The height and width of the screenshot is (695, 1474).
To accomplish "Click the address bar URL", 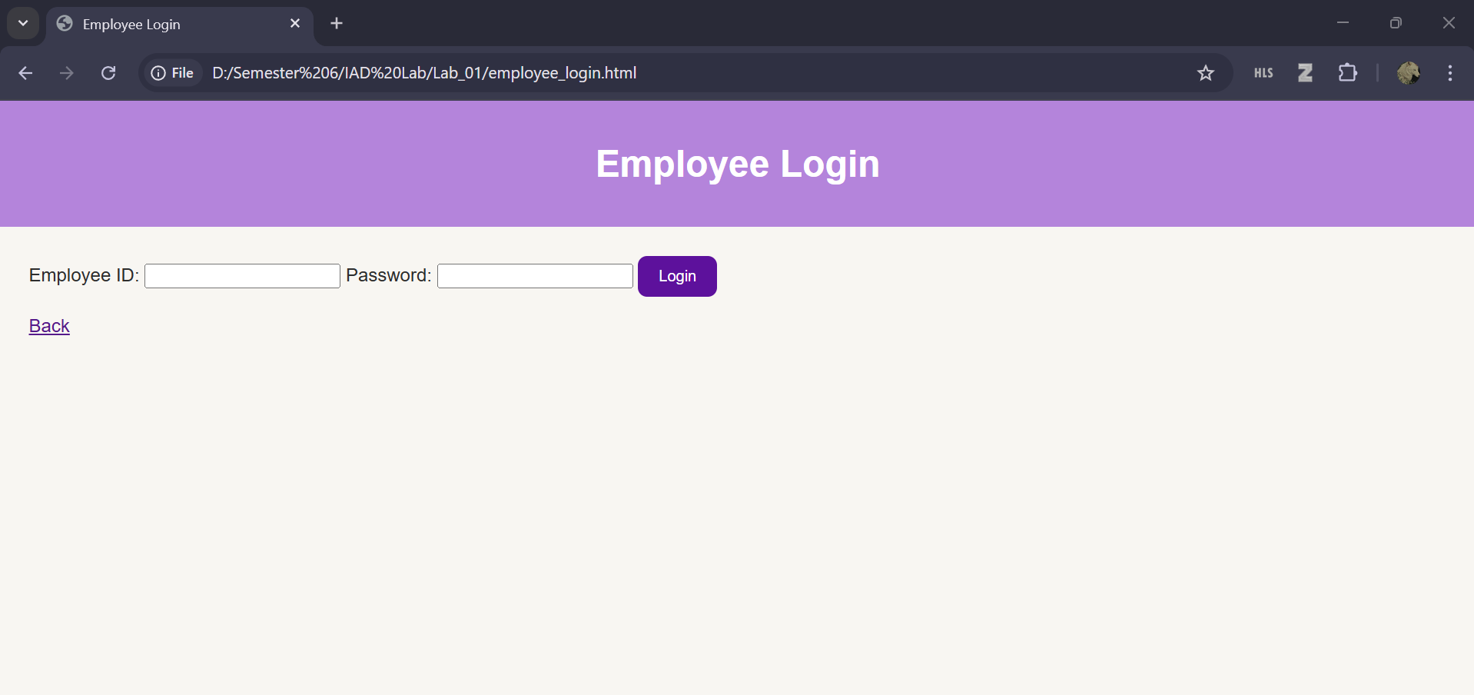I will point(424,73).
